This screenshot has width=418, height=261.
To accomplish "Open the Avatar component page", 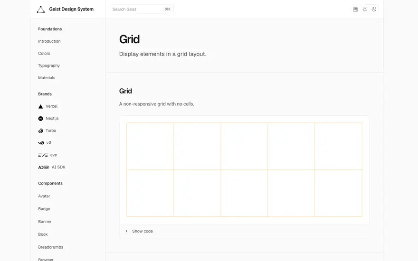I will [44, 196].
